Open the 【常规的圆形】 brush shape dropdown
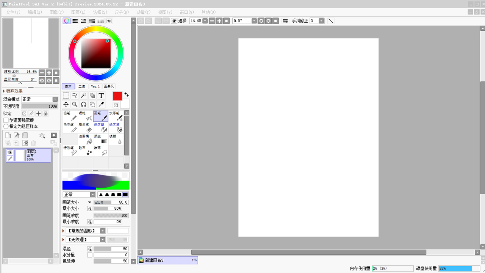 pos(85,231)
